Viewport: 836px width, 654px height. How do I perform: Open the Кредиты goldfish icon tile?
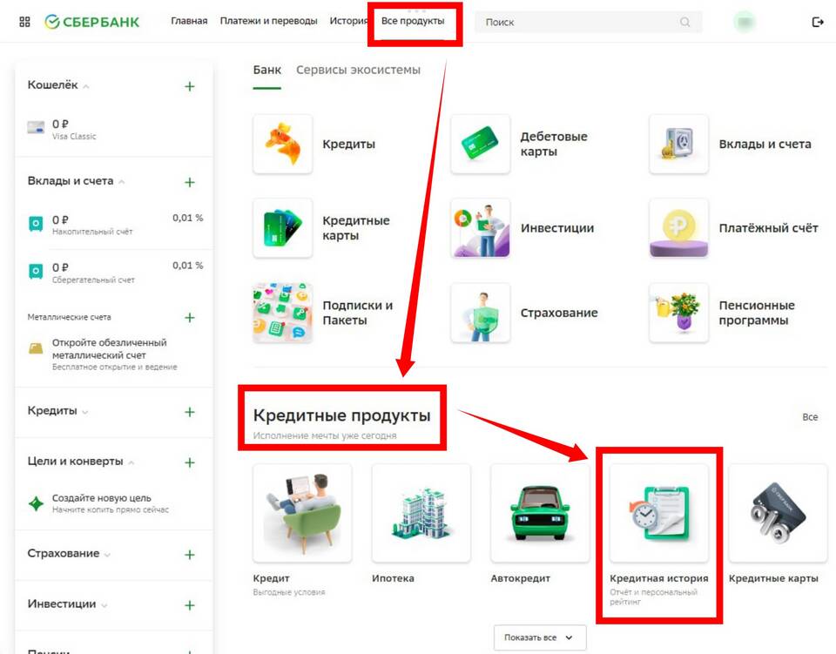(x=282, y=145)
